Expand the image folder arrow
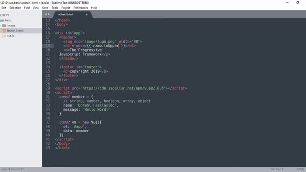This screenshot has height=172, width=306. click(0, 25)
